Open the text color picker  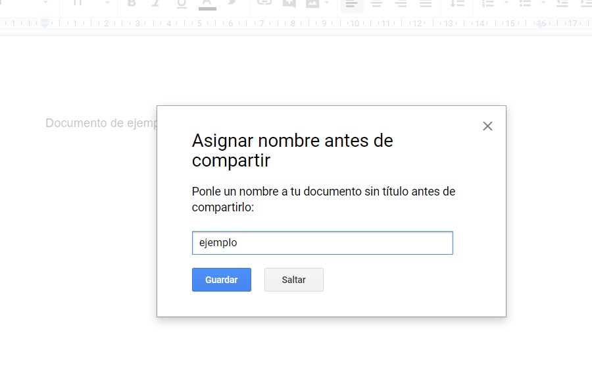(207, 3)
